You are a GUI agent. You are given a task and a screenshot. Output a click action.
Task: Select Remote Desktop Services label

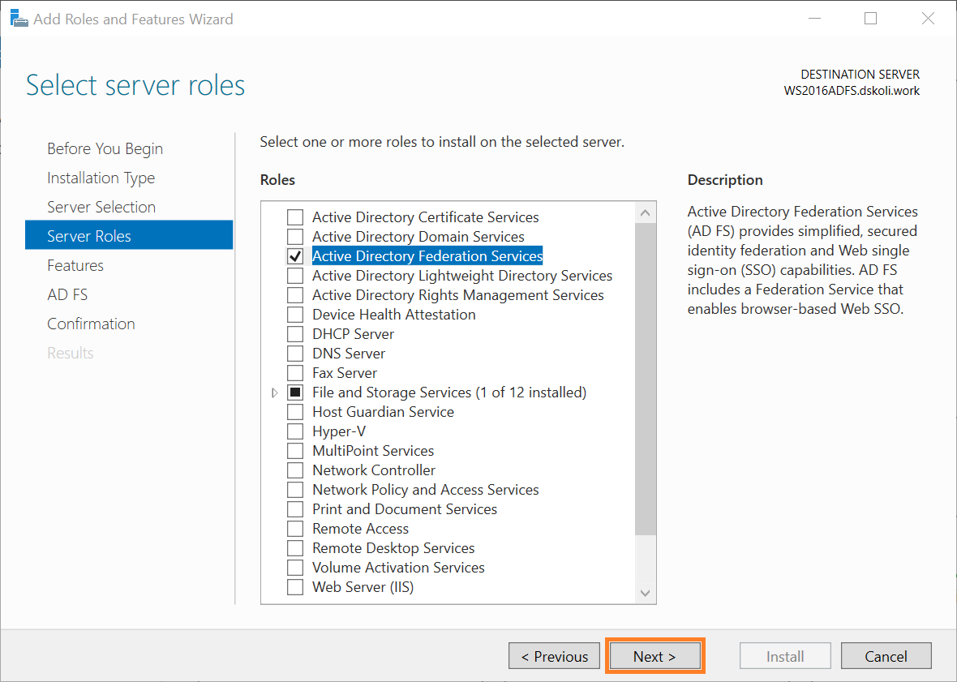[393, 548]
